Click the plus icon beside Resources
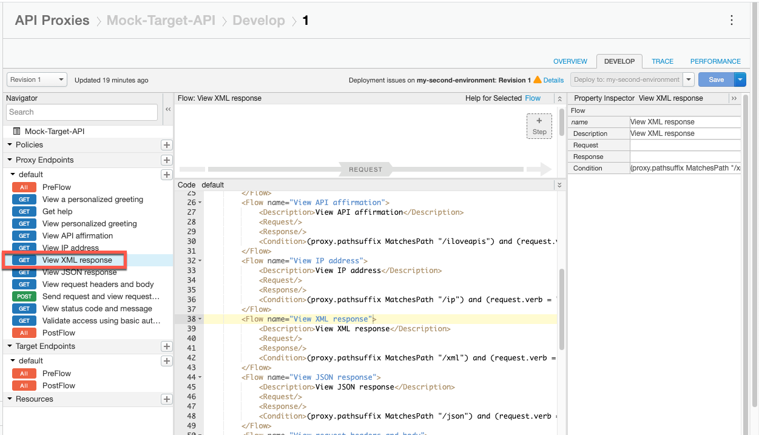Viewport: 759px width, 435px height. (167, 399)
